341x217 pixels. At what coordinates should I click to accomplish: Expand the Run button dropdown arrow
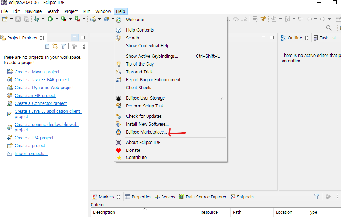(57, 19)
